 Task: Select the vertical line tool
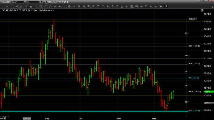[x=12, y=7]
